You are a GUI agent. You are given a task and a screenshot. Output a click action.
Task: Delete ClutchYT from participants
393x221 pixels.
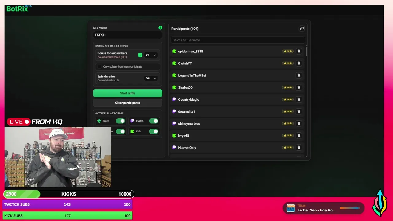tap(298, 63)
